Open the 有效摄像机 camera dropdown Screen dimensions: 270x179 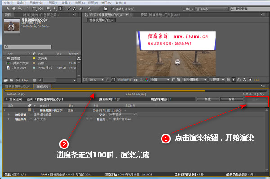194,80
